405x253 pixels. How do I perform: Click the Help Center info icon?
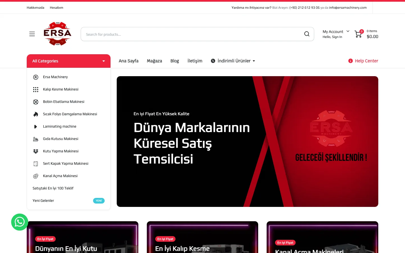[x=350, y=61]
